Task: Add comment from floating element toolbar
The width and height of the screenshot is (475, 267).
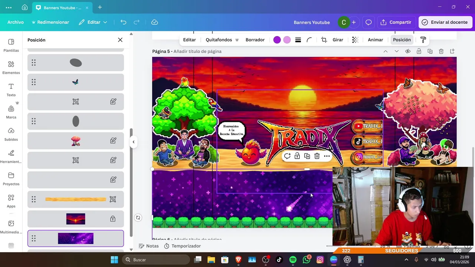Action: [287, 156]
